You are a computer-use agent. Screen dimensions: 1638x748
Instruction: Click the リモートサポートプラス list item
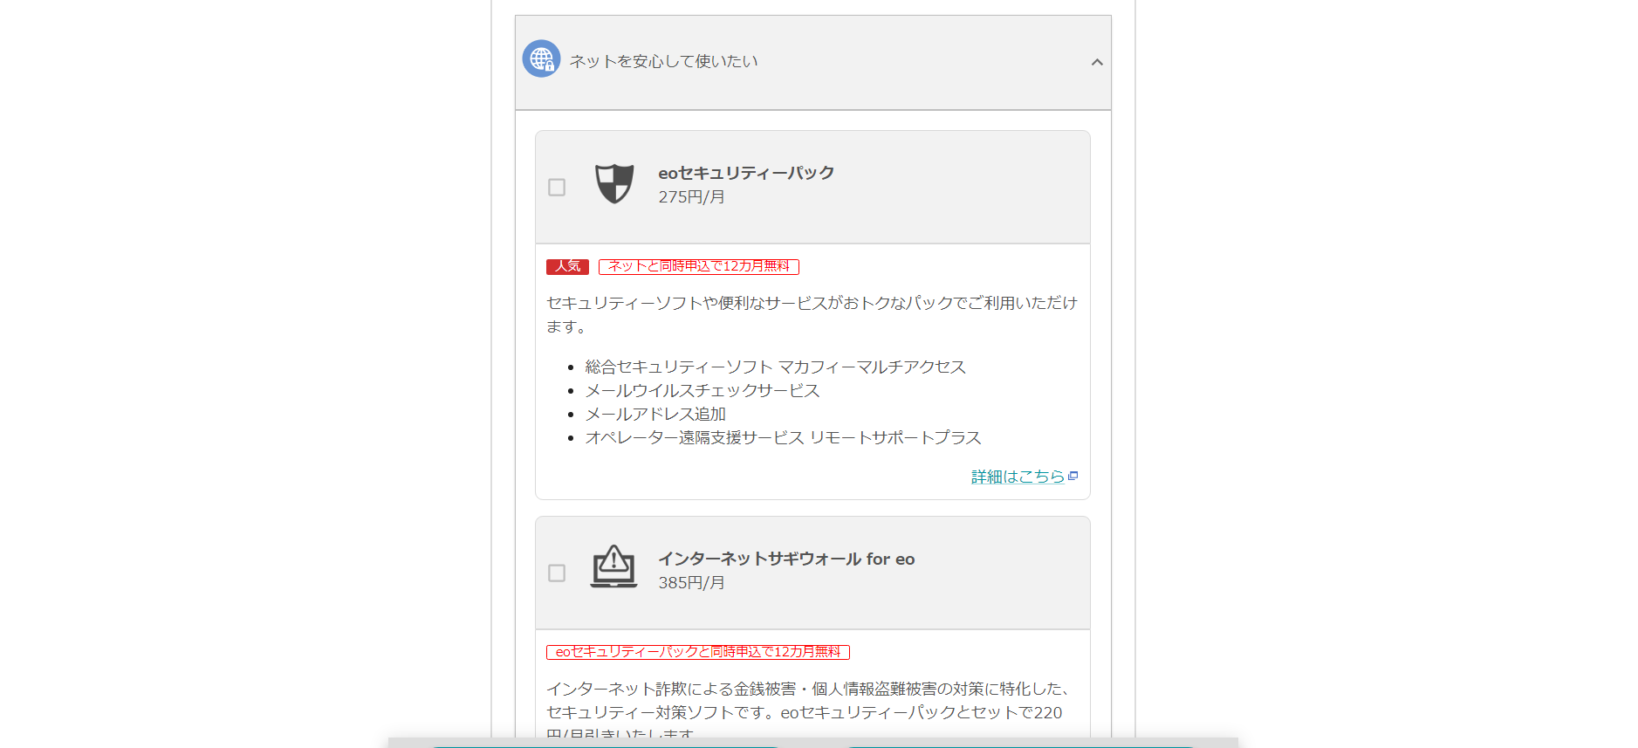tap(783, 437)
